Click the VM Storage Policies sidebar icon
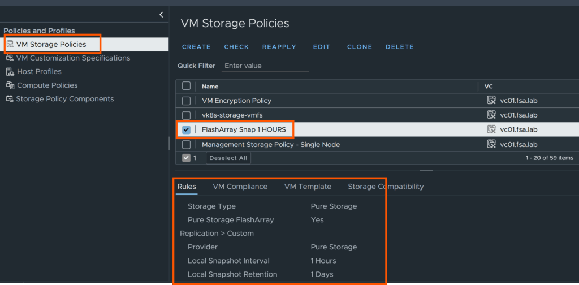579x285 pixels. pyautogui.click(x=10, y=44)
